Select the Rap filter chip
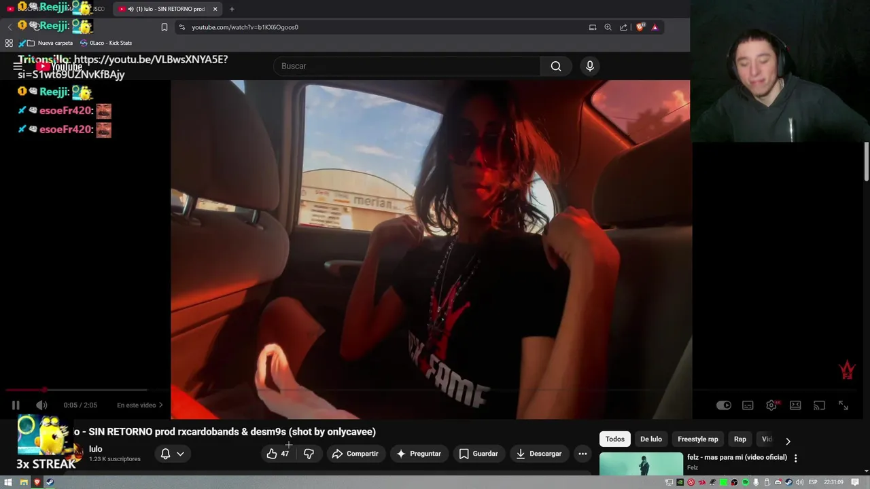The height and width of the screenshot is (489, 870). tap(740, 439)
